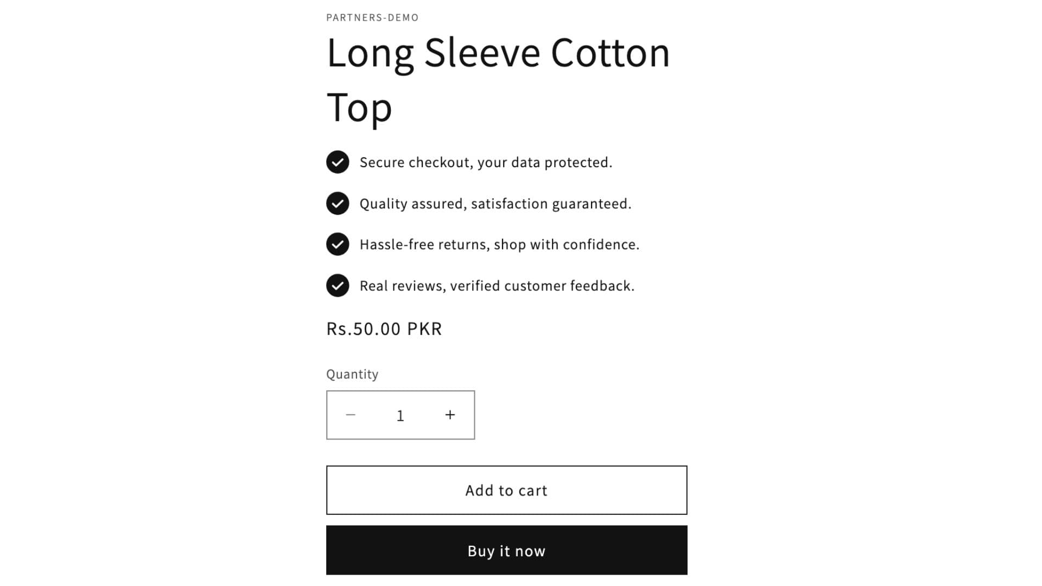Click the Quantity label text

coord(352,374)
